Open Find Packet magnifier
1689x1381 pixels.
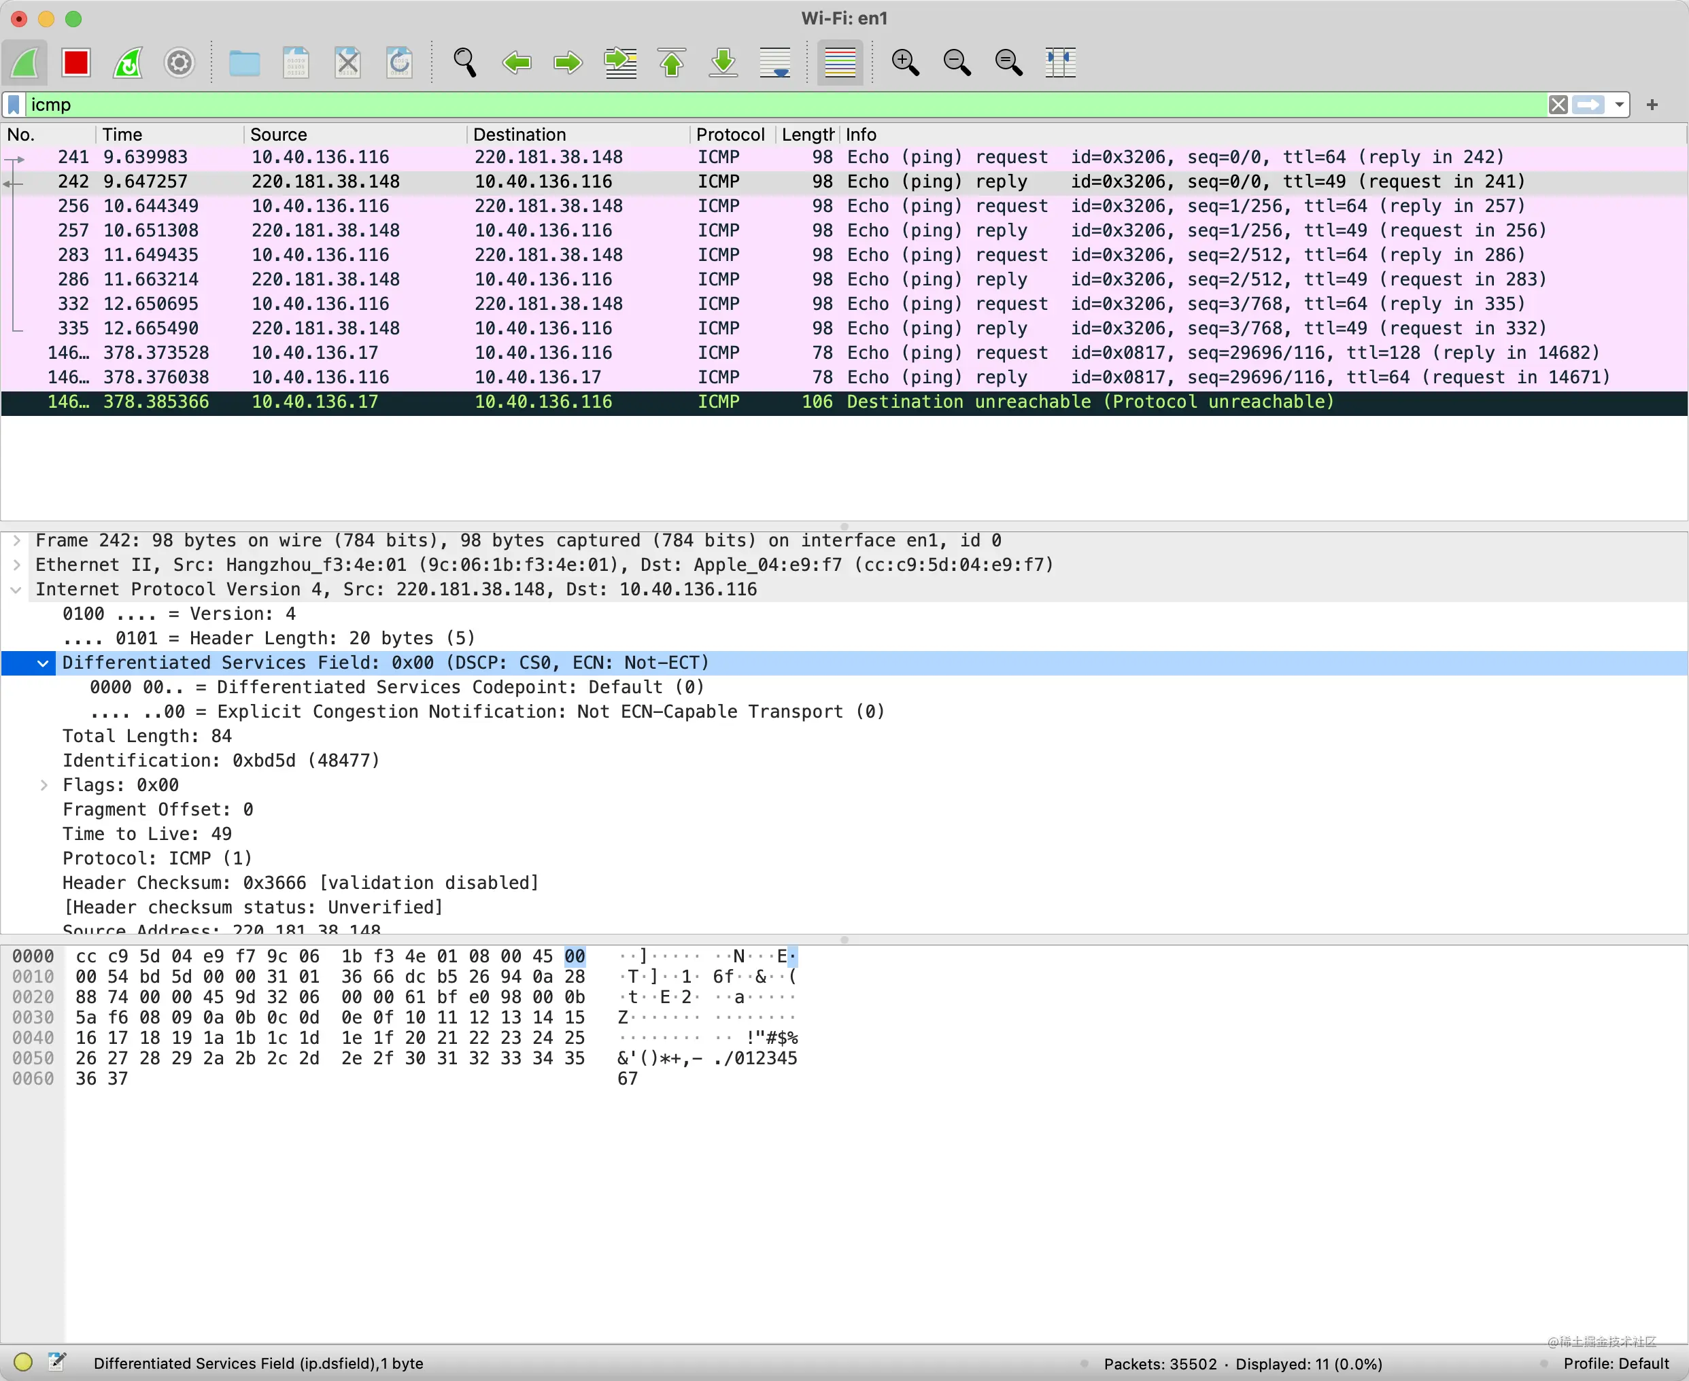point(465,62)
